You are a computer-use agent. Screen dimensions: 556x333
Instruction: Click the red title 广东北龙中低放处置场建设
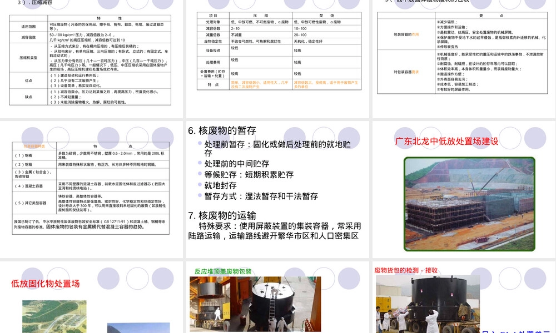click(x=447, y=141)
